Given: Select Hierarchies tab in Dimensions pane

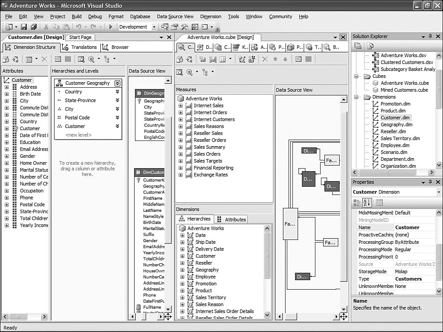Looking at the screenshot, I should click(x=195, y=219).
